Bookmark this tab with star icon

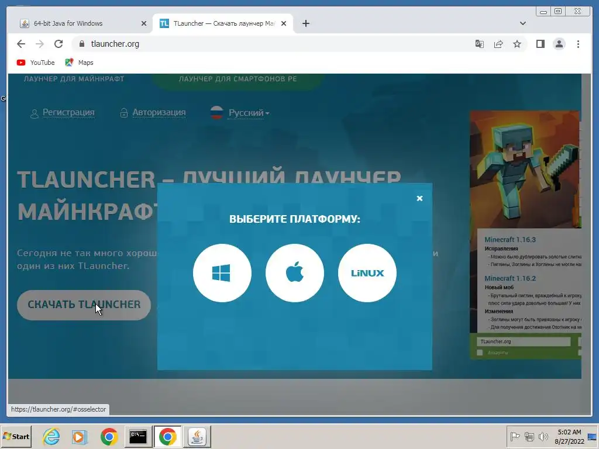(517, 44)
